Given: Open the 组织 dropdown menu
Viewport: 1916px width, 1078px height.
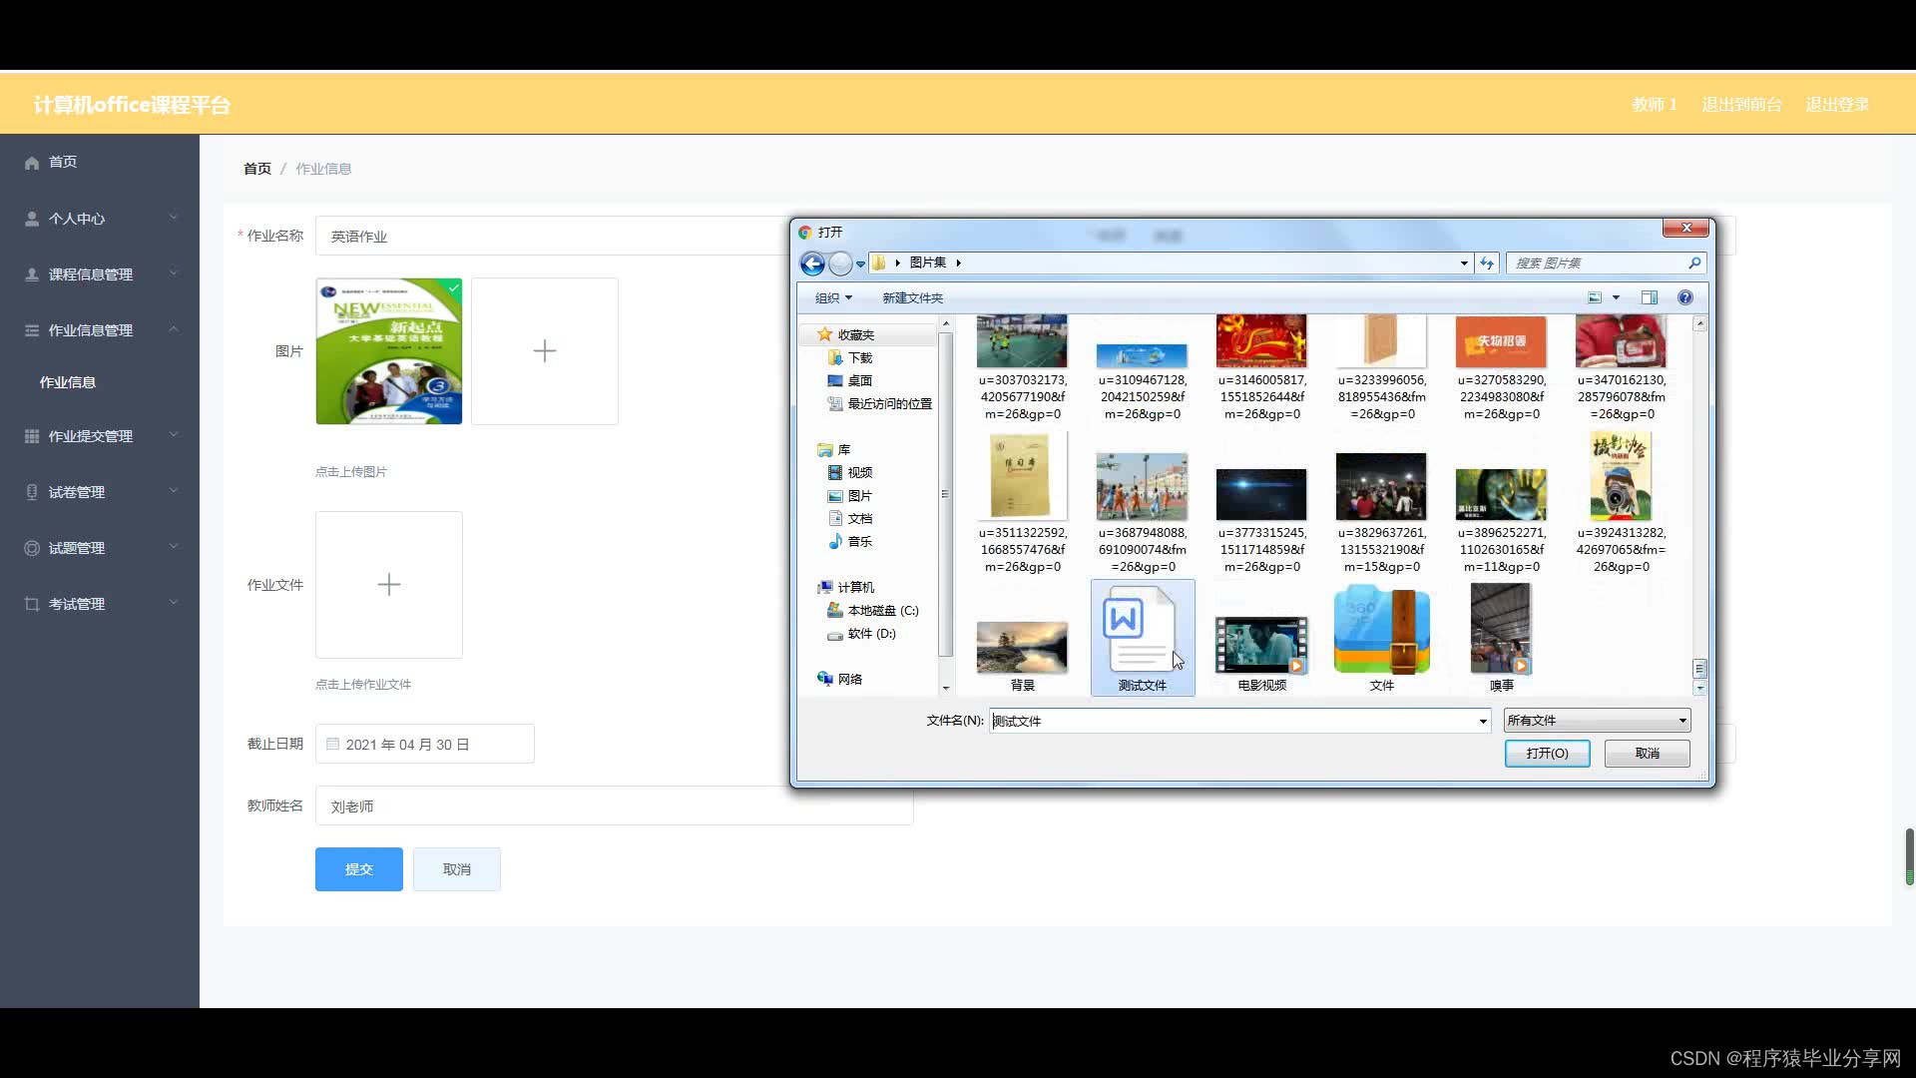Looking at the screenshot, I should [833, 298].
